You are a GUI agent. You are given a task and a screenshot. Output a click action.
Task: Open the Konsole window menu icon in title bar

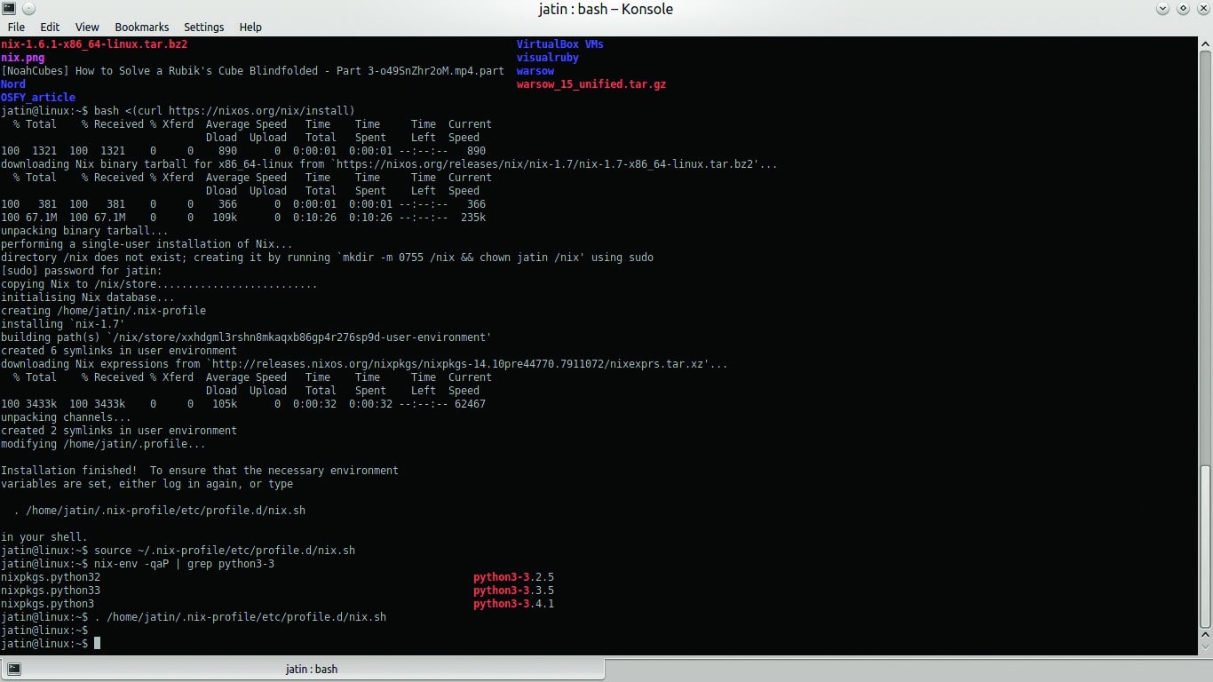[8, 9]
